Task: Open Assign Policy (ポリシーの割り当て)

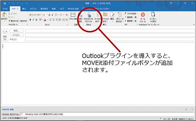Action: click(x=120, y=17)
